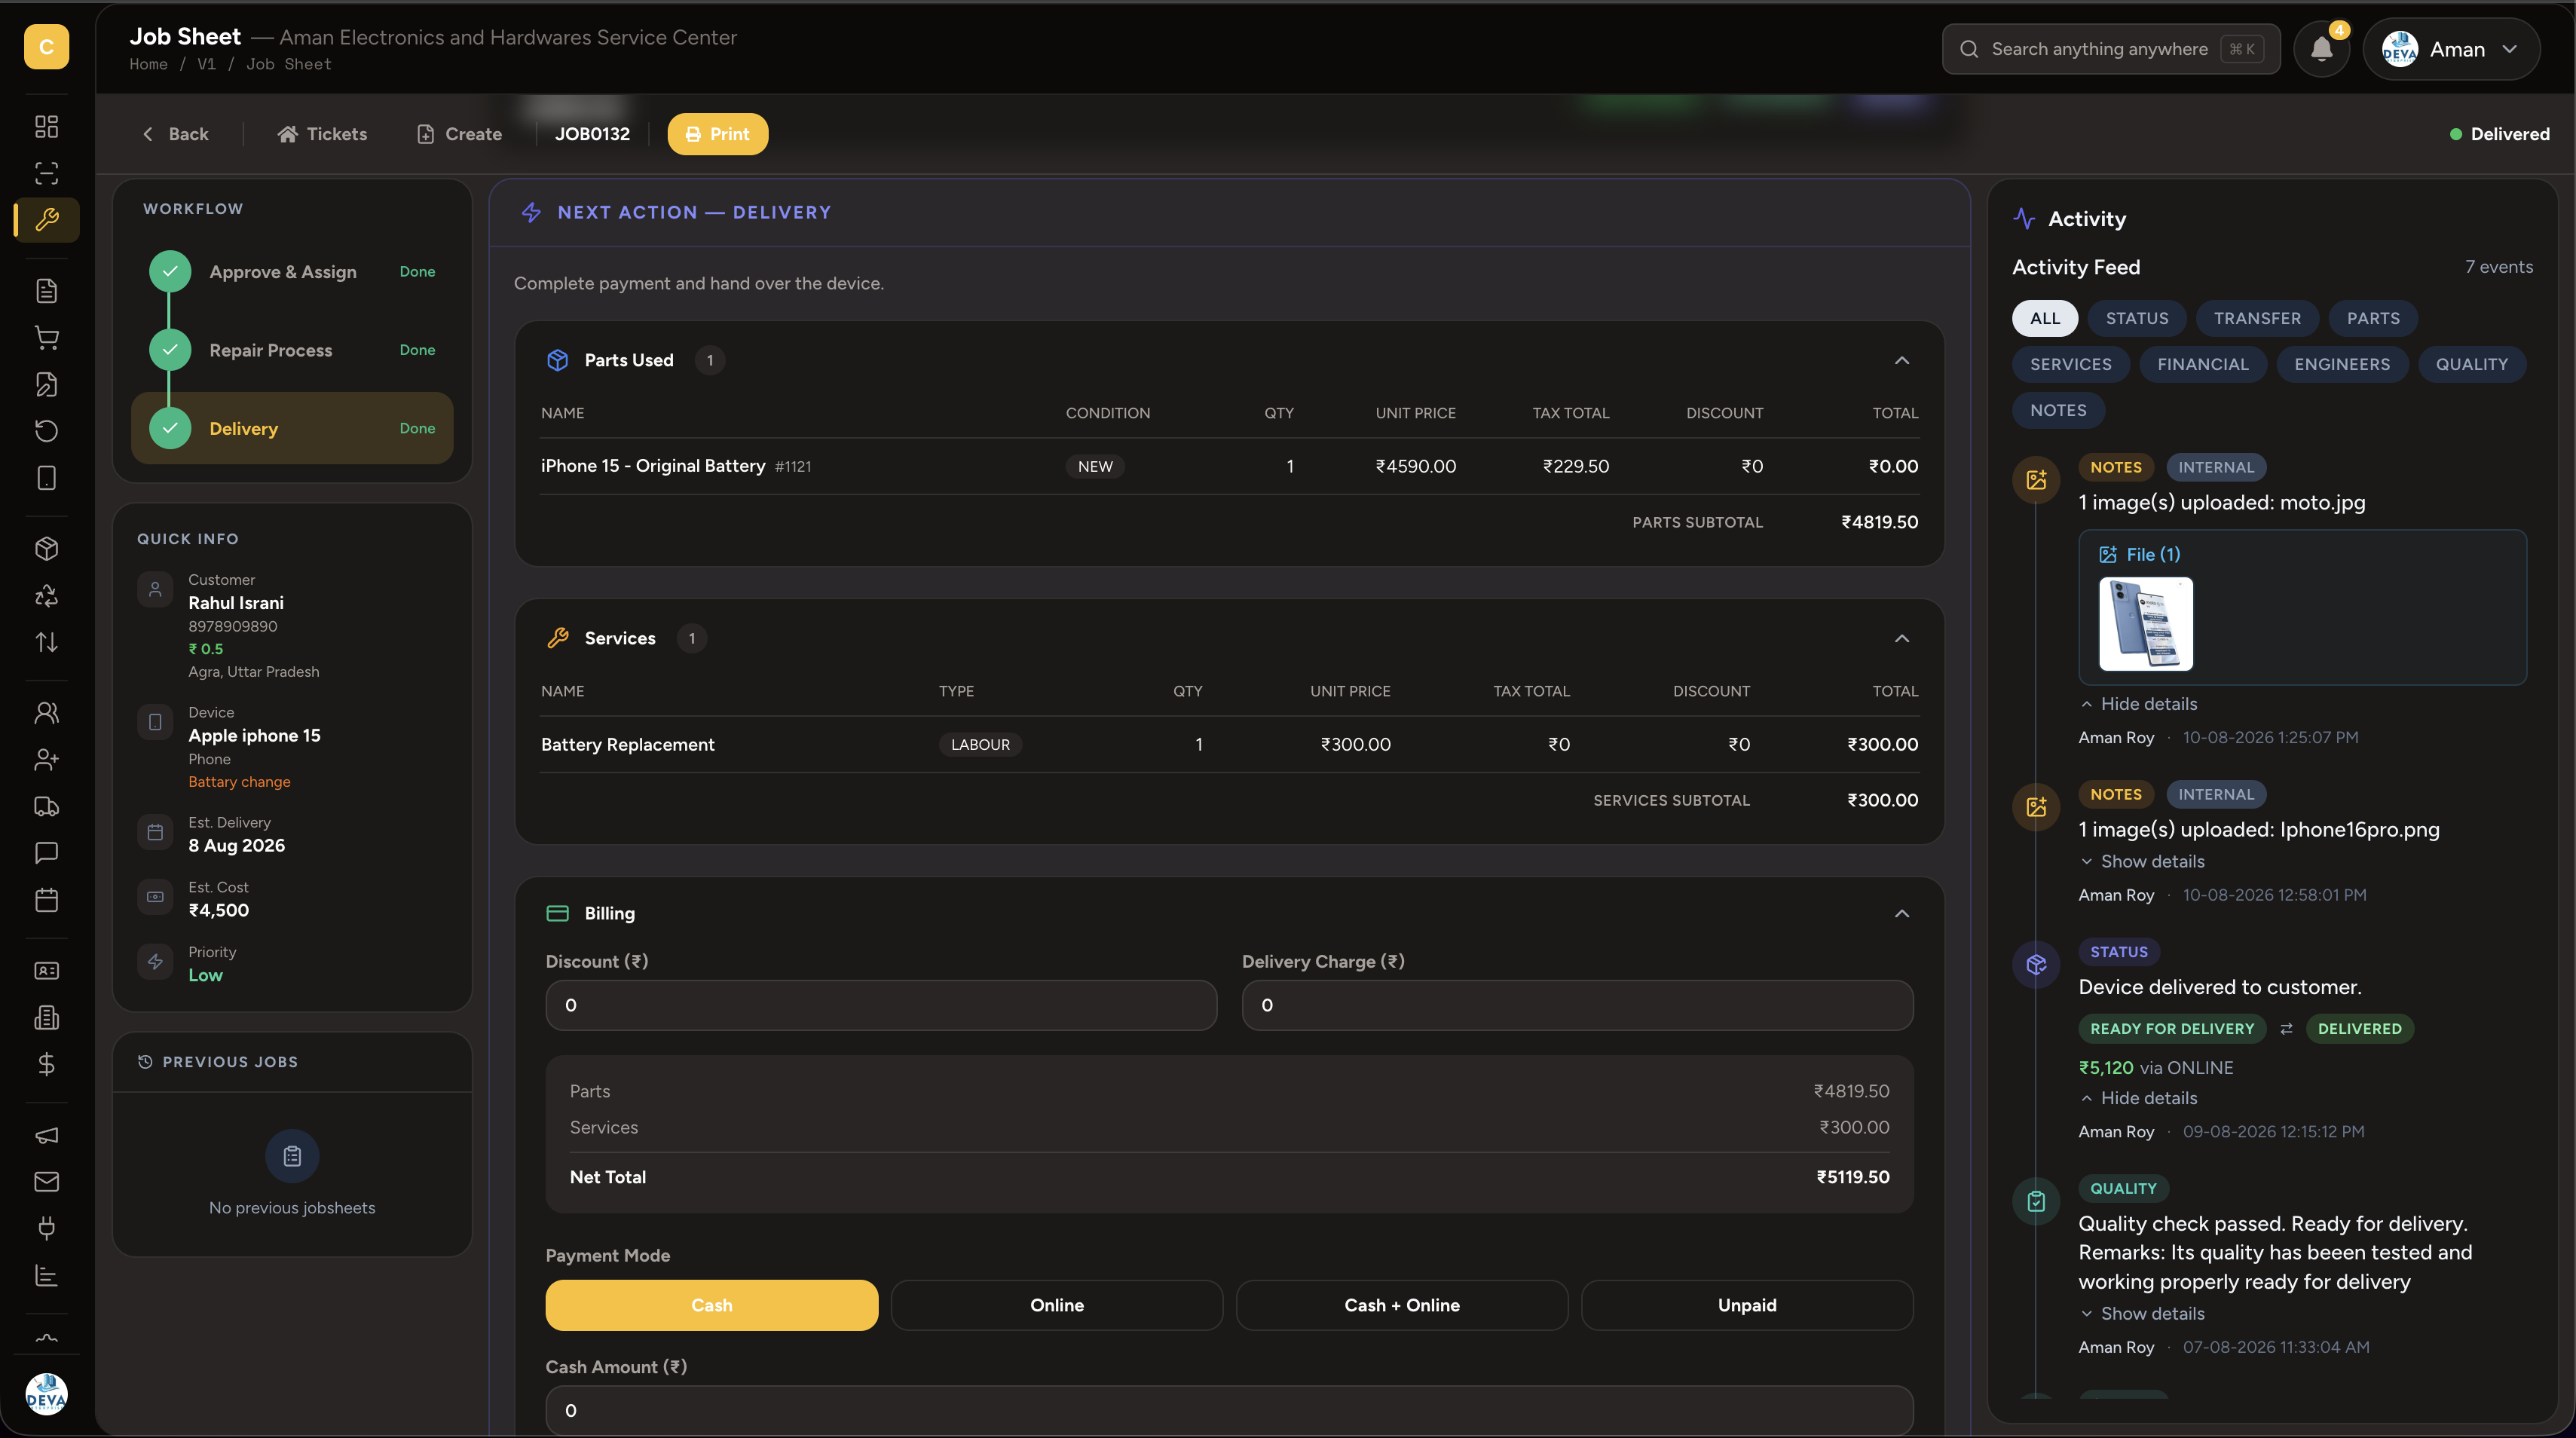Open the phone device icon in sidebar
The image size is (2576, 1438).
click(46, 478)
